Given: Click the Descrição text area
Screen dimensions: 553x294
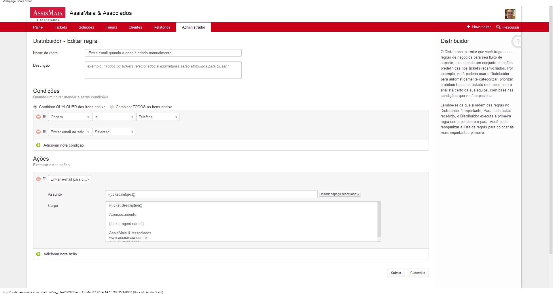Looking at the screenshot, I should (x=163, y=70).
